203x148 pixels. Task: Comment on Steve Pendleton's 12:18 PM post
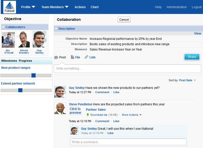(x=102, y=121)
